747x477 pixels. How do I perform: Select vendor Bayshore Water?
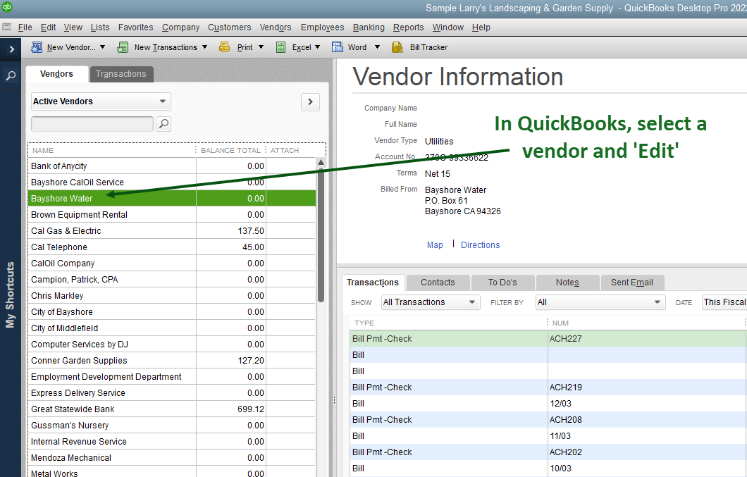171,198
